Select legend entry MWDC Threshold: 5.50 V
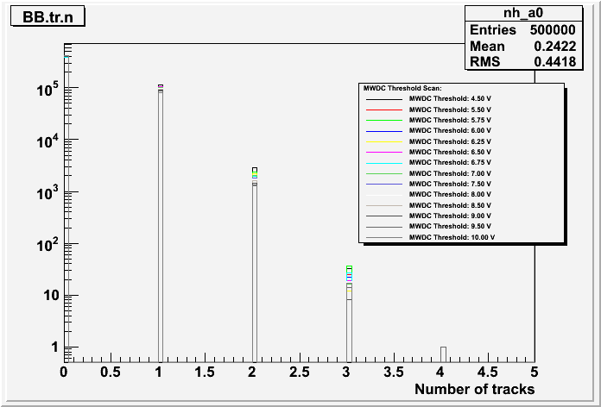Image resolution: width=601 pixels, height=407 pixels. (x=450, y=110)
